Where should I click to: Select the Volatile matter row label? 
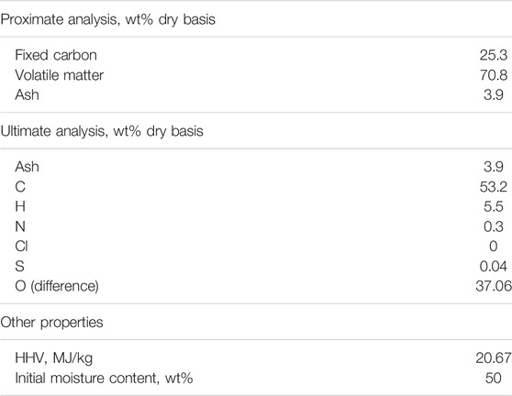point(59,75)
